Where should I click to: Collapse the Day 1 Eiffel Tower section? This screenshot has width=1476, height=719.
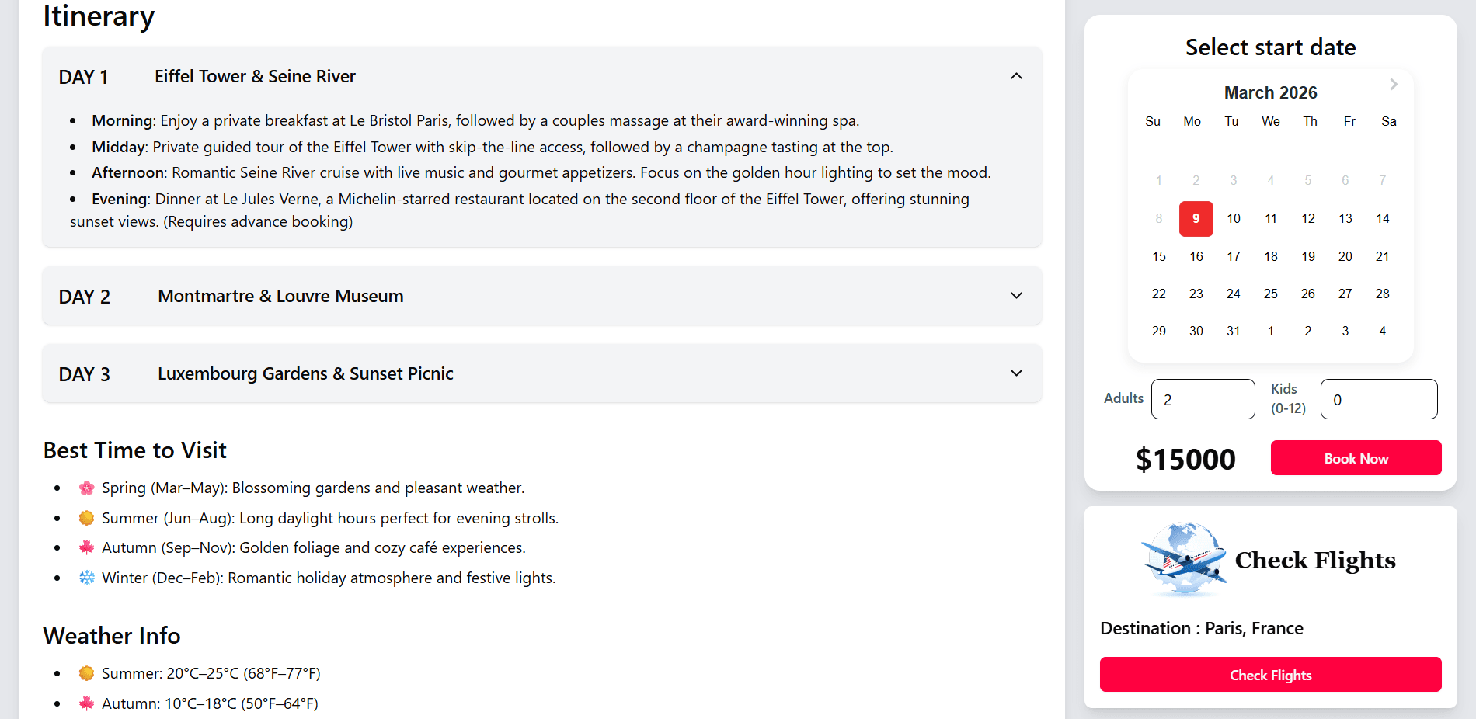tap(1016, 76)
